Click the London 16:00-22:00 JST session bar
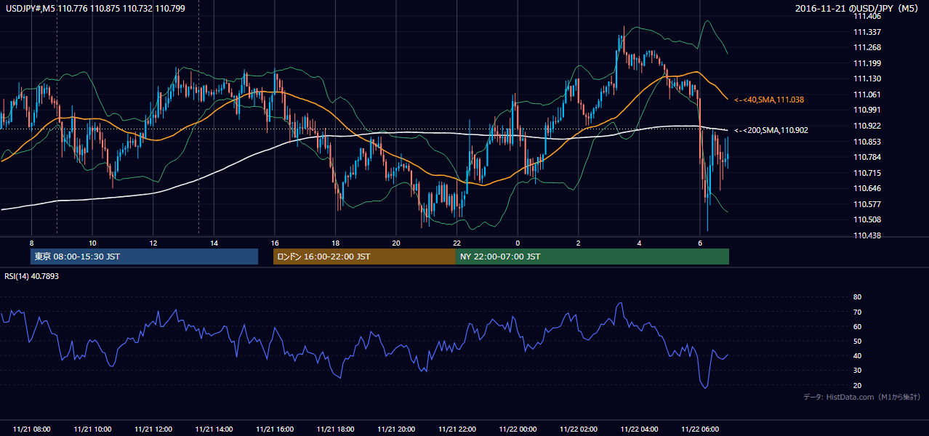Screen dimensions: 929x436 click(364, 257)
